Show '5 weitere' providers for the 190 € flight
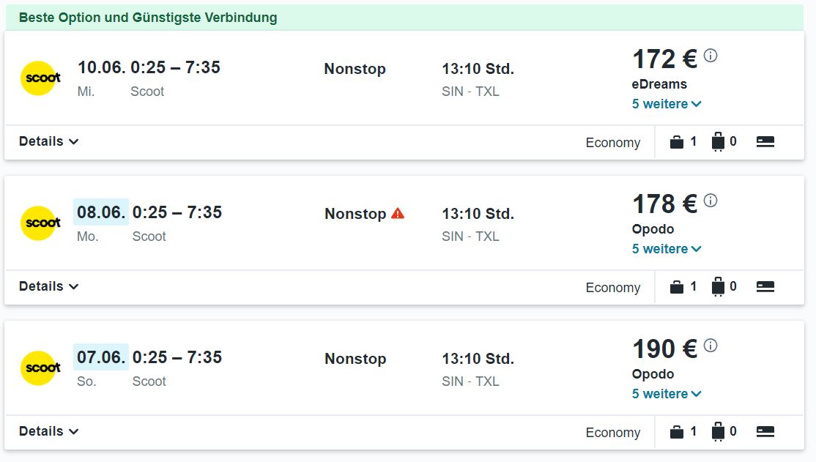816x462 pixels. (667, 394)
